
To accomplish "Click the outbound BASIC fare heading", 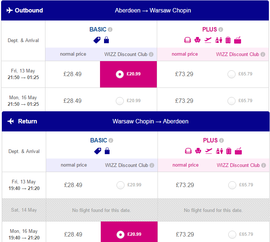I will point(98,29).
